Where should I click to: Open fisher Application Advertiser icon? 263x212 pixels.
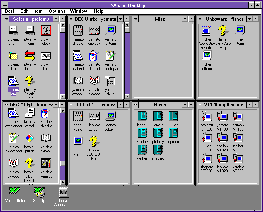pos(207,30)
